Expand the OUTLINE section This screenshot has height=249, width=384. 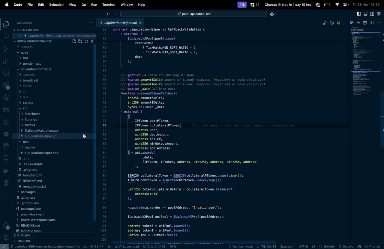click(24, 236)
